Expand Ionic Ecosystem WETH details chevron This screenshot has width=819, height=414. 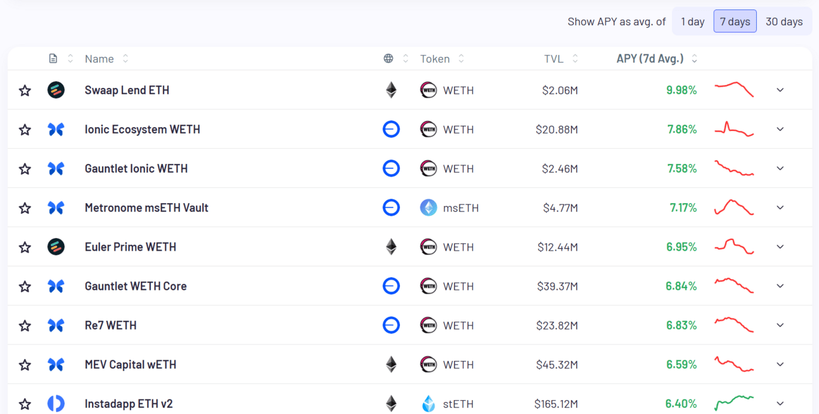[780, 129]
